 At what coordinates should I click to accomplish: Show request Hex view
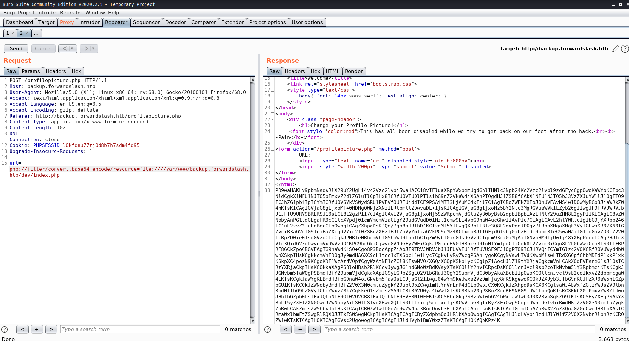(x=76, y=71)
